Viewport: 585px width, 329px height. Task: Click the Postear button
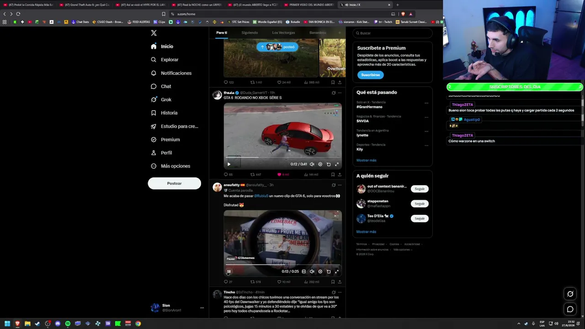pos(174,183)
